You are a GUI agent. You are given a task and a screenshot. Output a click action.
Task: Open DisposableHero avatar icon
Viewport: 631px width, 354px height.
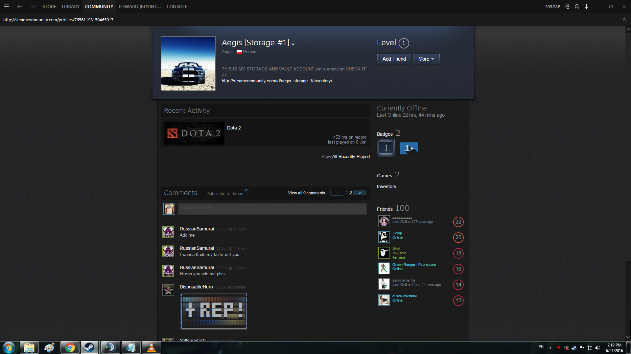[168, 290]
